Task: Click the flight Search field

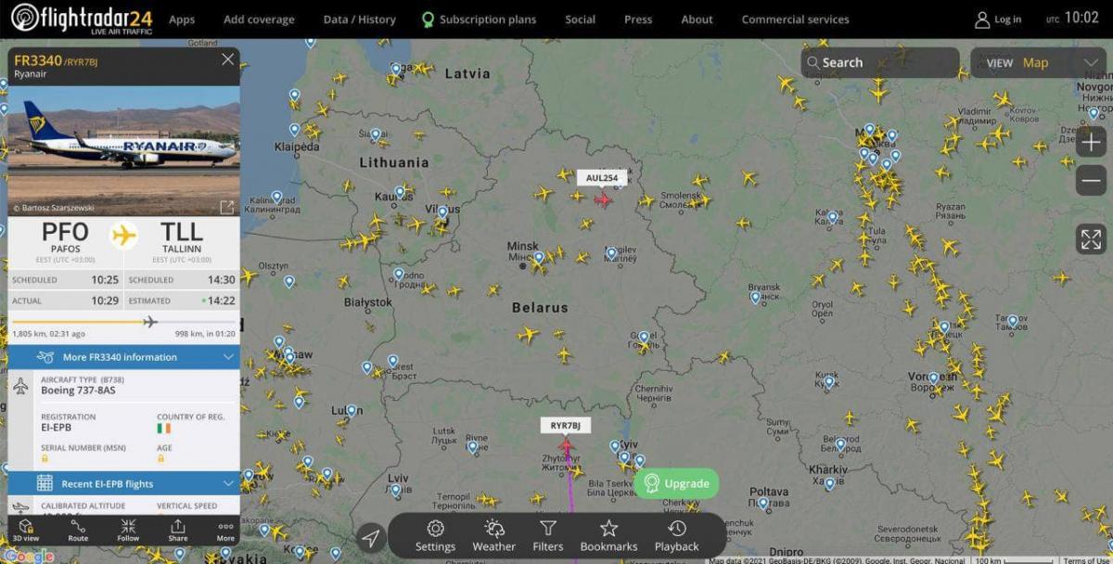Action: 880,63
